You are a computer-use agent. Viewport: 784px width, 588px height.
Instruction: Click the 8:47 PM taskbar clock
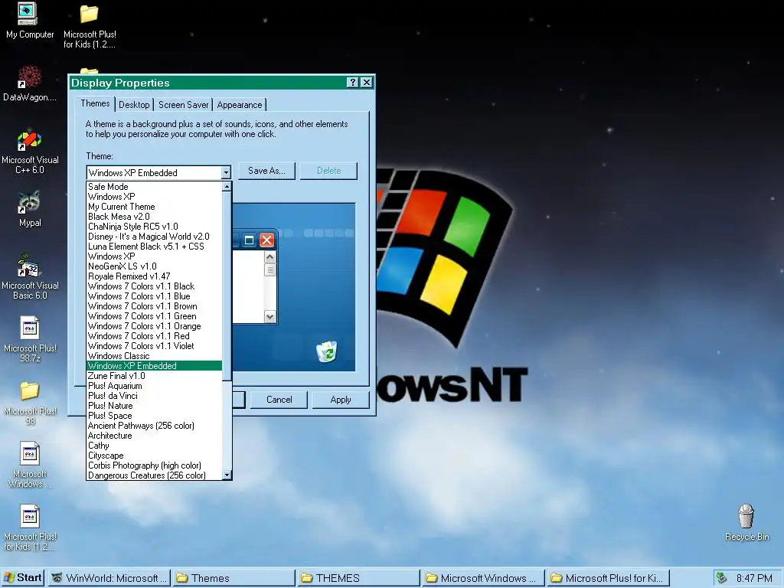click(x=754, y=578)
